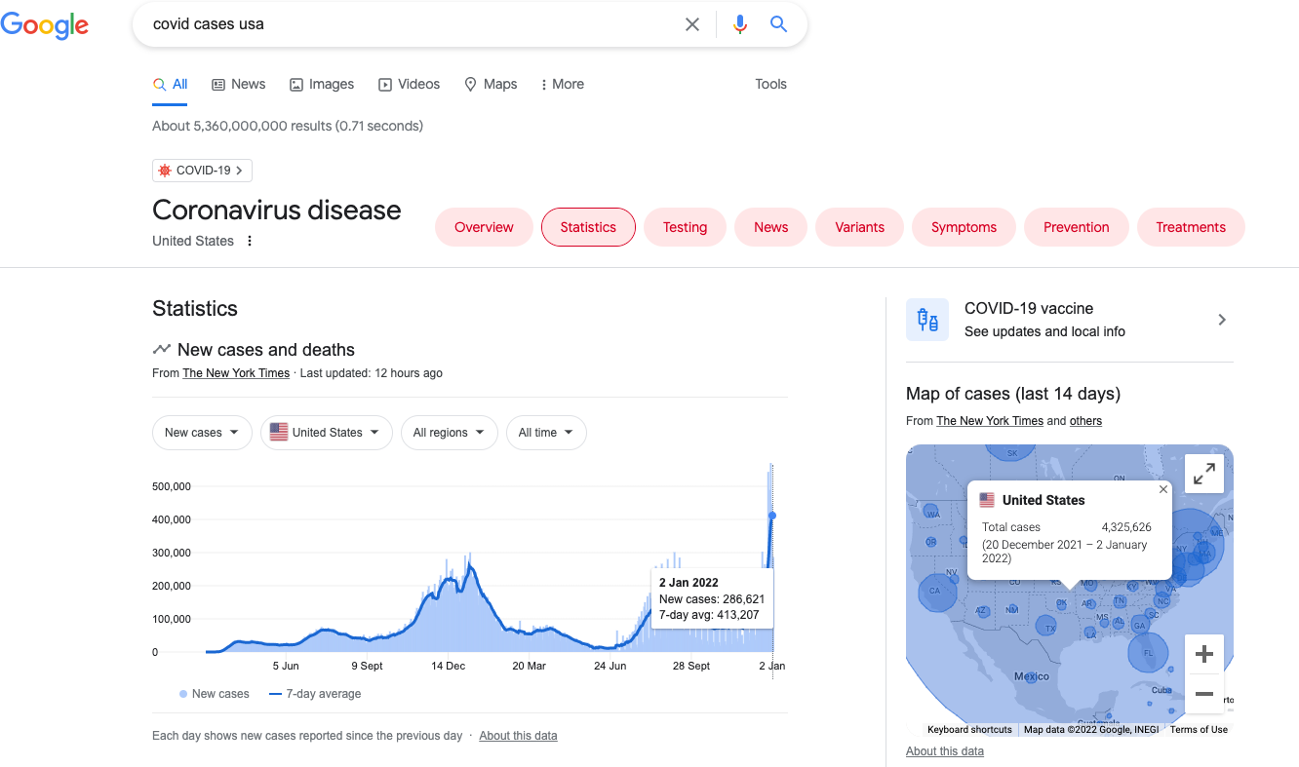This screenshot has width=1299, height=767.
Task: Select the Variants pill
Action: coord(859,227)
